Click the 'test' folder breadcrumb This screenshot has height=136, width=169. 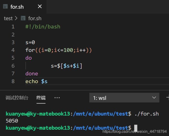click(x=8, y=18)
